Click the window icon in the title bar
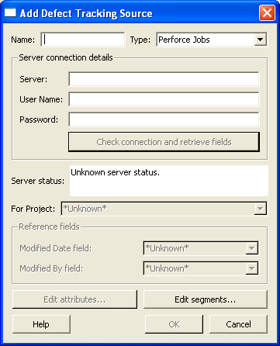The image size is (280, 346). 10,12
